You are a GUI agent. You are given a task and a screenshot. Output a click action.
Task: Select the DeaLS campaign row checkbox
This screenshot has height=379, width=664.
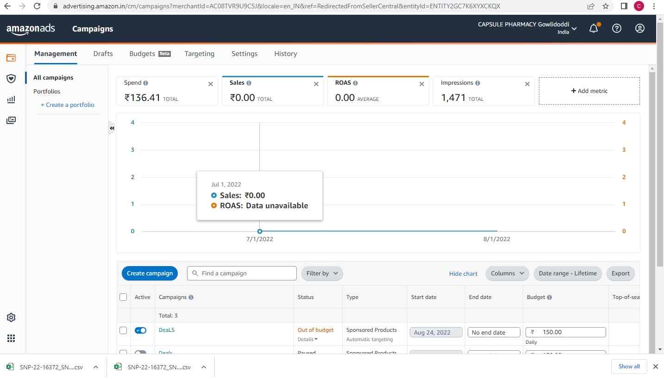tap(123, 330)
